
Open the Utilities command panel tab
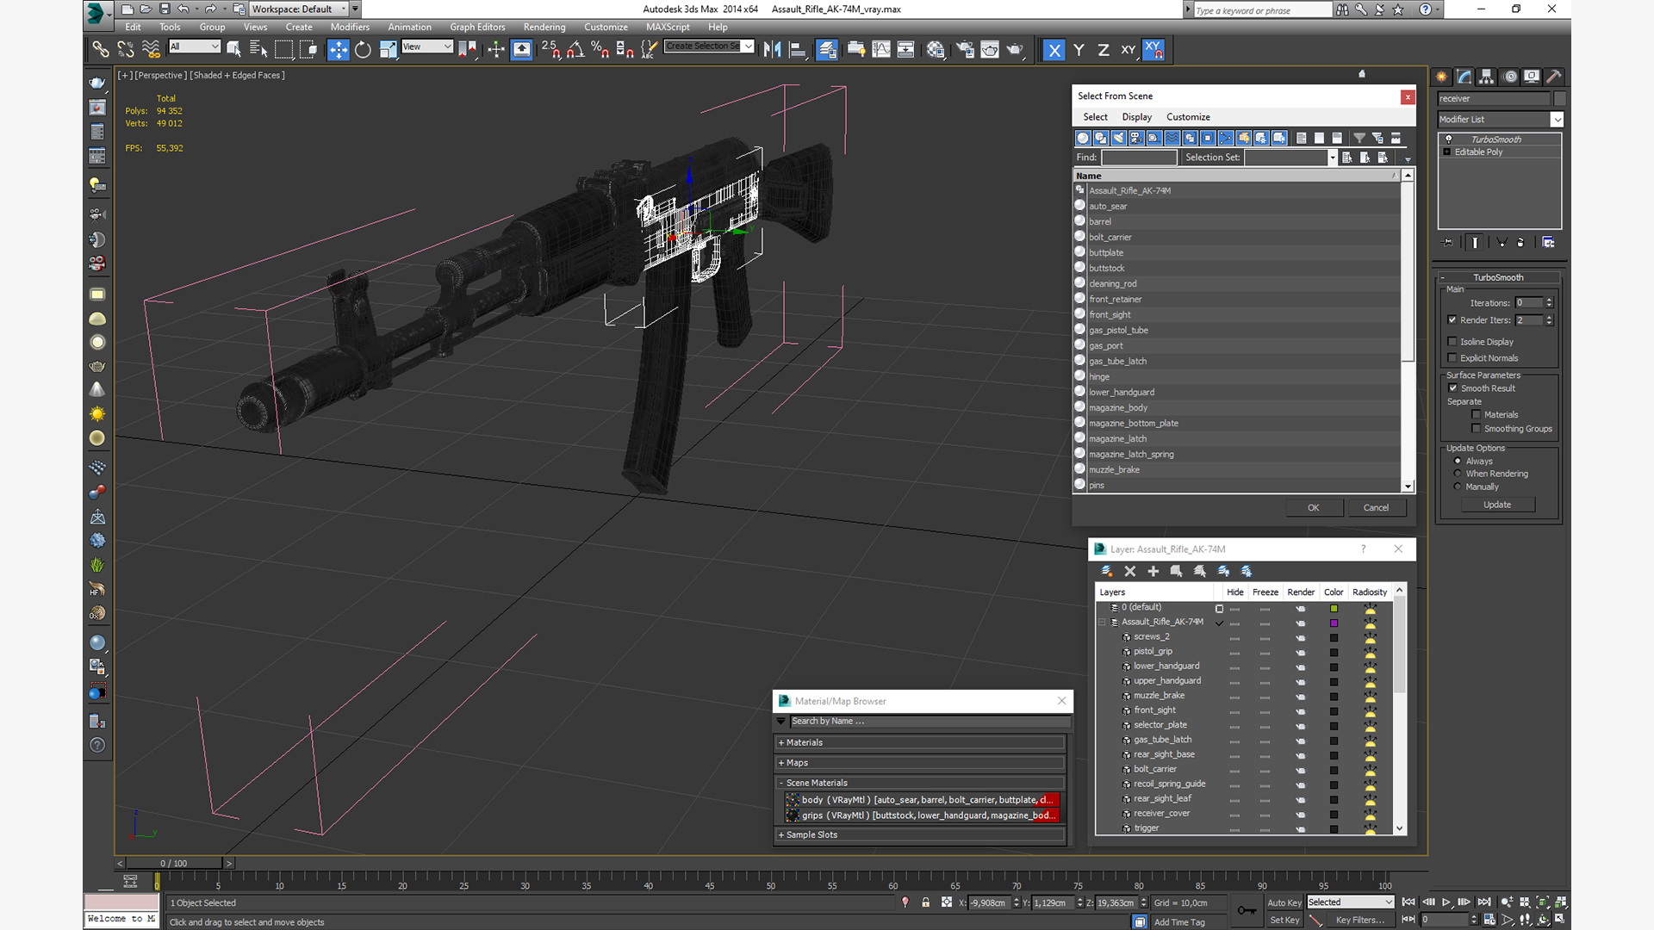tap(1553, 77)
